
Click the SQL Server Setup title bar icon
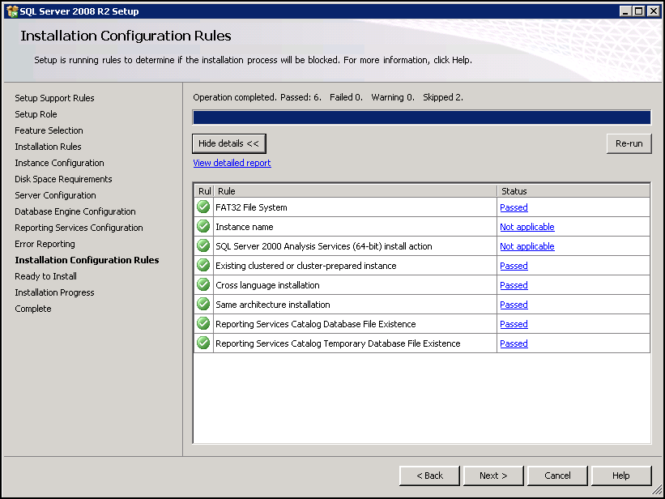(11, 11)
